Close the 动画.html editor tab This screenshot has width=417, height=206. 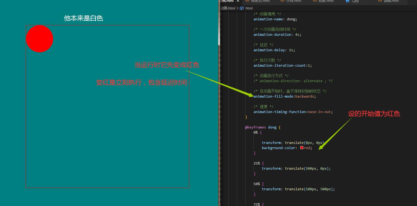[x=238, y=1]
